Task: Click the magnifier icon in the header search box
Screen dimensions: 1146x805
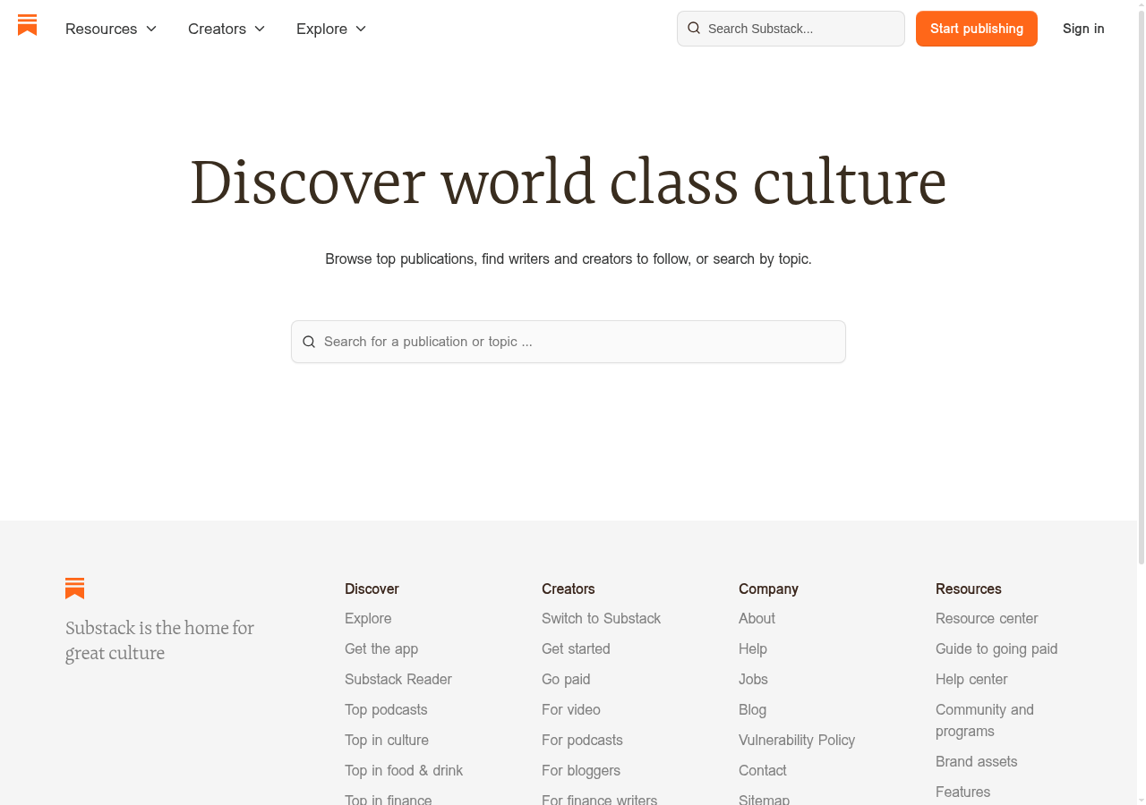Action: click(x=694, y=29)
